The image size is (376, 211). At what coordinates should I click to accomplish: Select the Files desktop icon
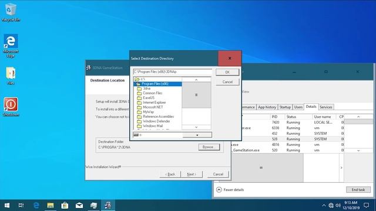11,76
